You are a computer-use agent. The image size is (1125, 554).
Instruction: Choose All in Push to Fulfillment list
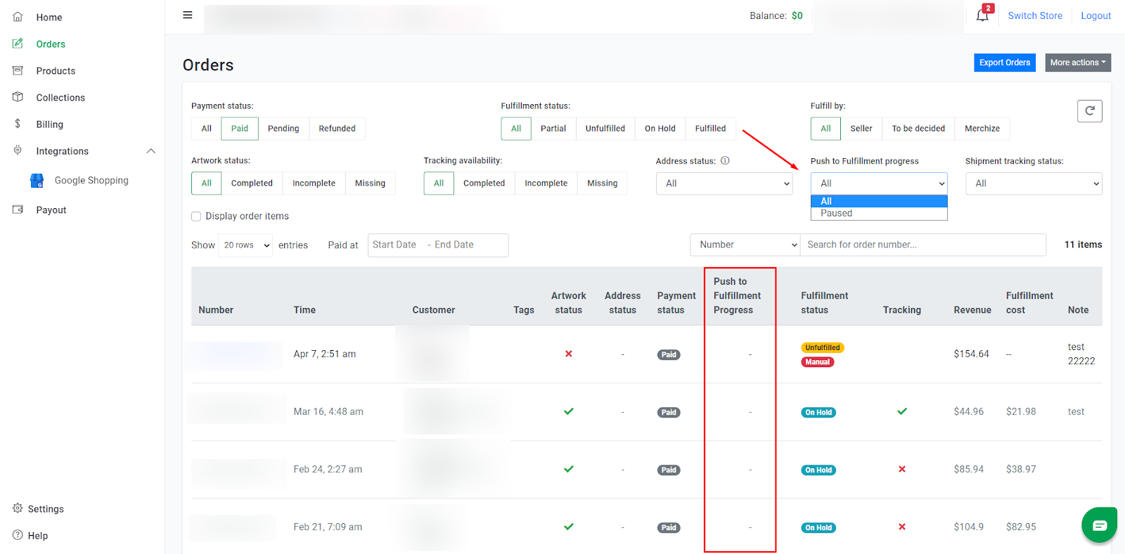[879, 201]
